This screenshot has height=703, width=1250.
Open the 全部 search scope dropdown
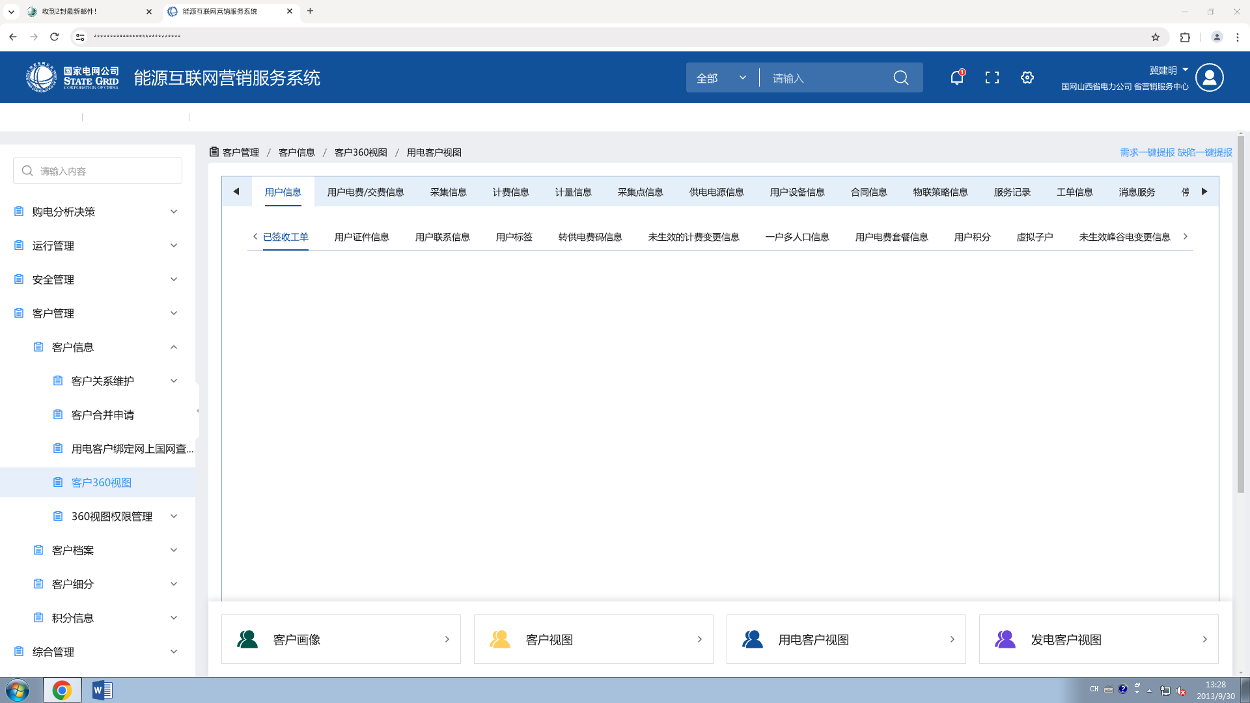[x=721, y=78]
